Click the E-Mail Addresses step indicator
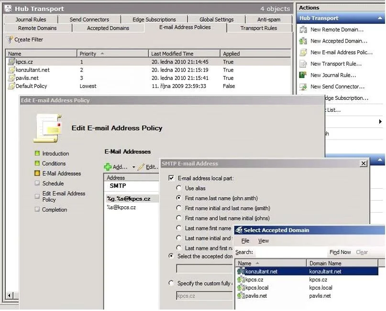Viewport: 386px width, 311px height. (37, 173)
